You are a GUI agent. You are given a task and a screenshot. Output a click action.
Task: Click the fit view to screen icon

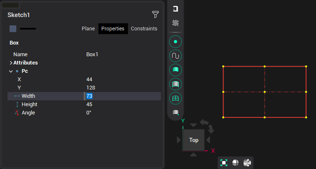click(224, 163)
